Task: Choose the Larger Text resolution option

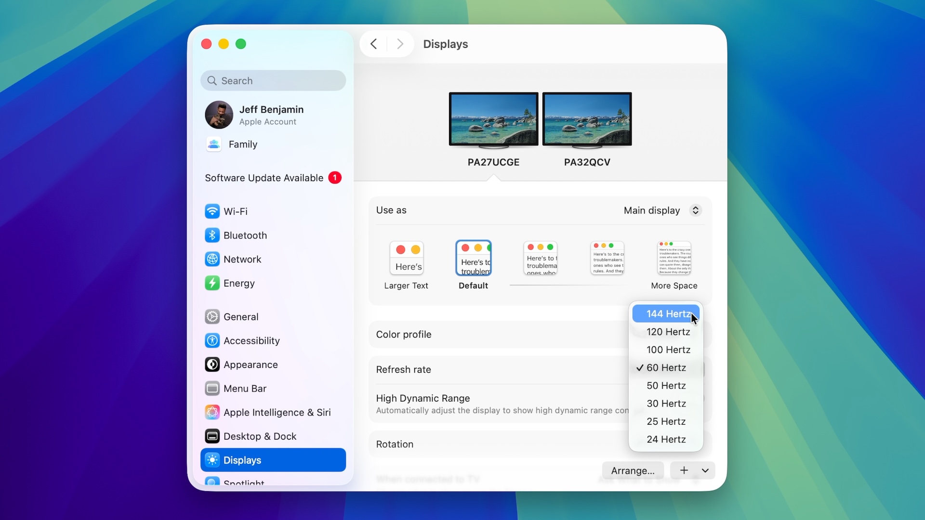Action: click(x=406, y=259)
